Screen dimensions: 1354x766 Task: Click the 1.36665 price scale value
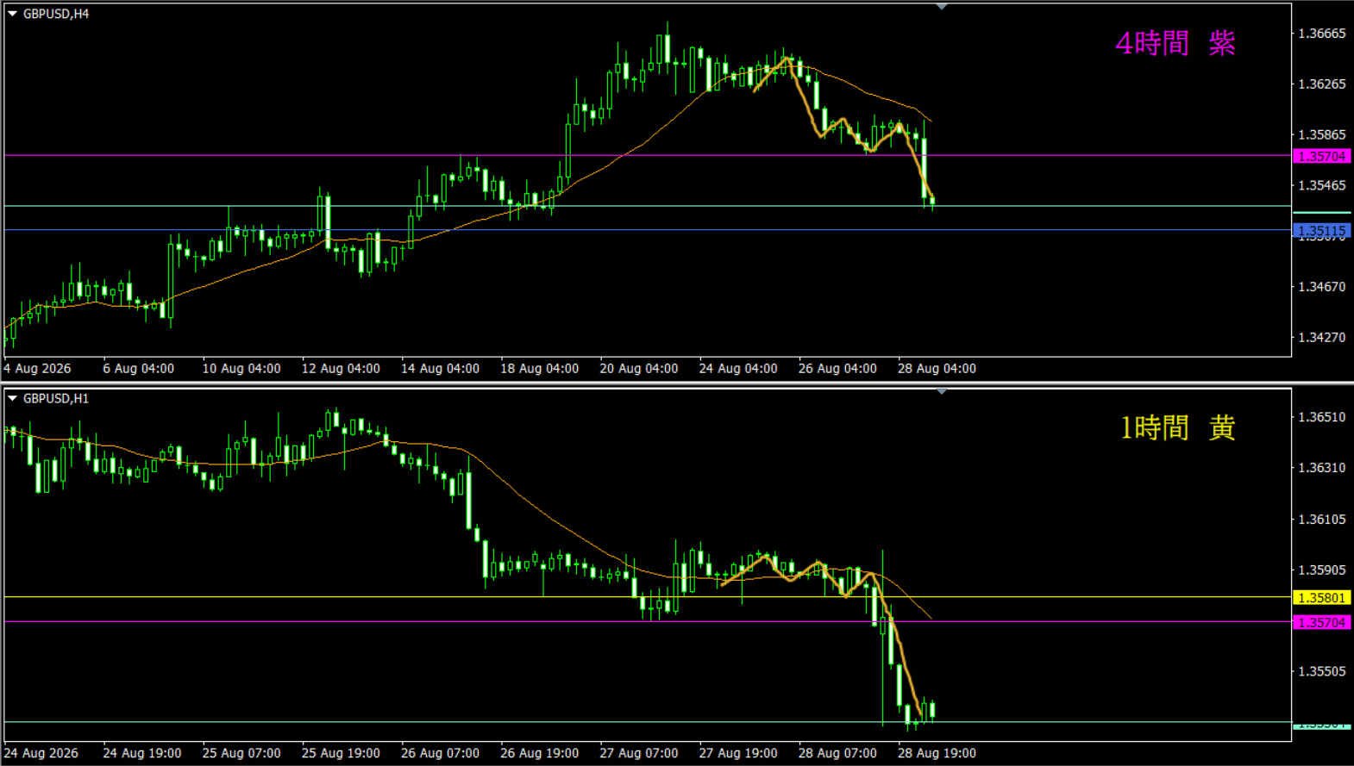(1322, 34)
